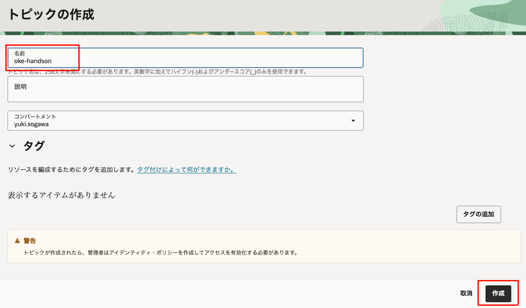Click inside the 説明 description textarea
Viewport: 526px width, 308px height.
[x=186, y=89]
